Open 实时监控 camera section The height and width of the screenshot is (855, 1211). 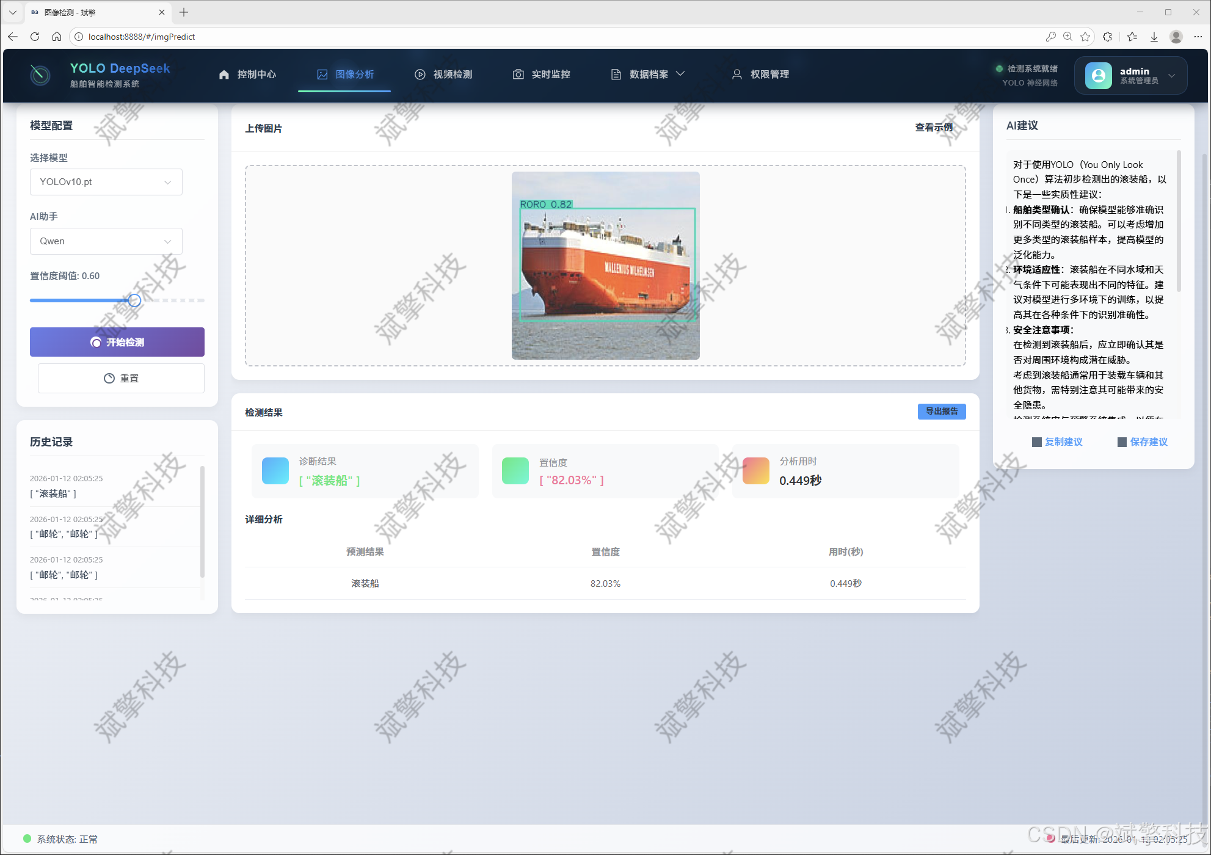tap(542, 75)
